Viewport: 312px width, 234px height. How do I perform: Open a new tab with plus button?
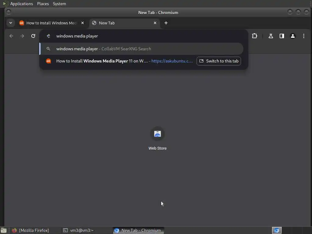click(166, 23)
